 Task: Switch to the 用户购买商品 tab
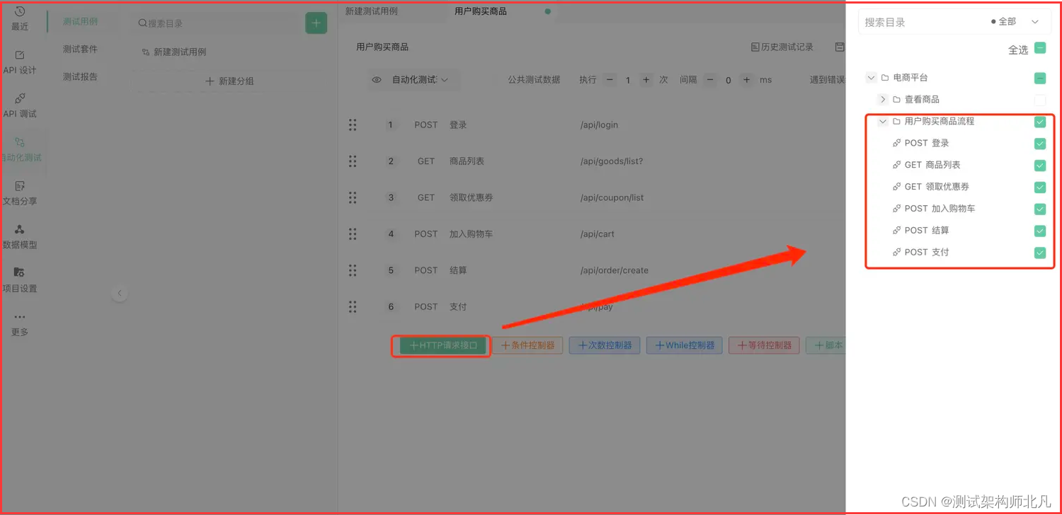point(481,11)
